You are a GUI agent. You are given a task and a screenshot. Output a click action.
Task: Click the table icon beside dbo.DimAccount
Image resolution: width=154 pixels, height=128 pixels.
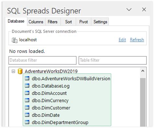point(27,93)
